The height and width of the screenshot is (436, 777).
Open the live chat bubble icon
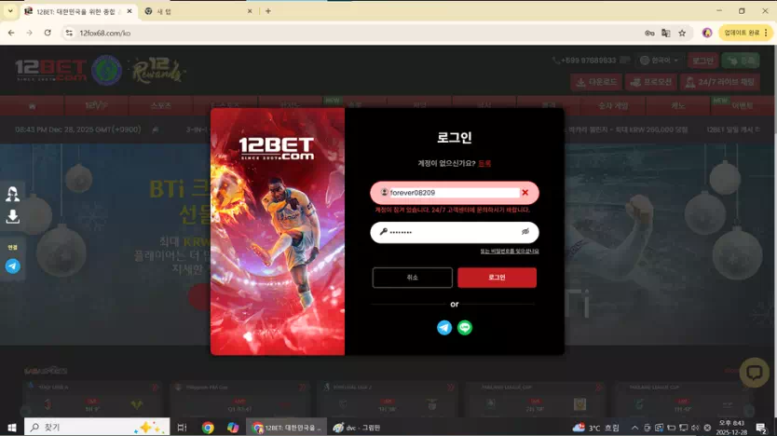753,372
